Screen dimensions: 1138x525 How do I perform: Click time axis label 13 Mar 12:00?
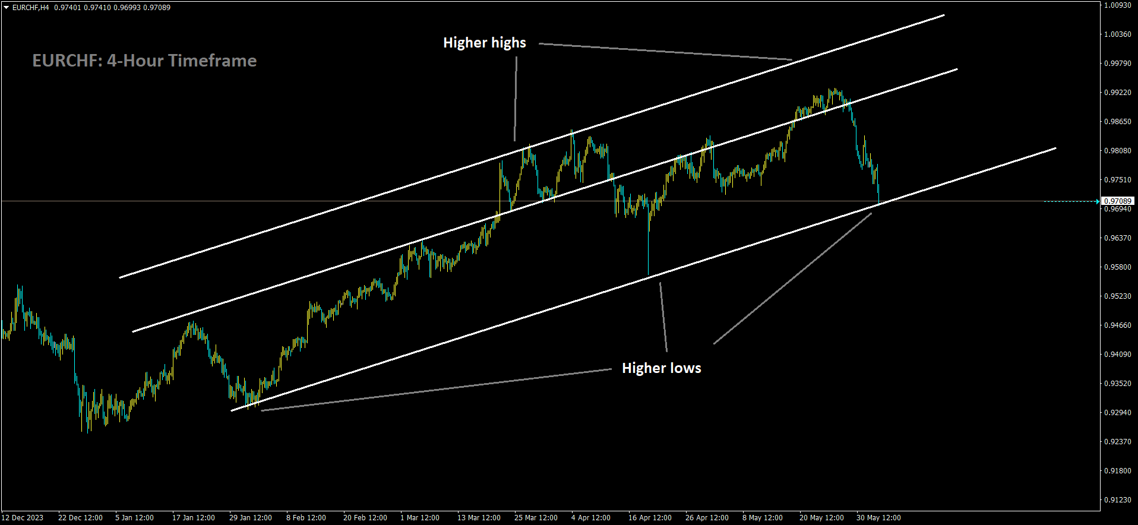click(479, 518)
